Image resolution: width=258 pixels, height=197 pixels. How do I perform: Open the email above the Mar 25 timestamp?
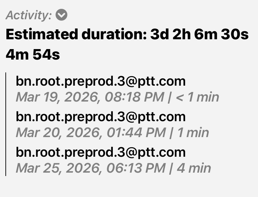[x=101, y=152]
